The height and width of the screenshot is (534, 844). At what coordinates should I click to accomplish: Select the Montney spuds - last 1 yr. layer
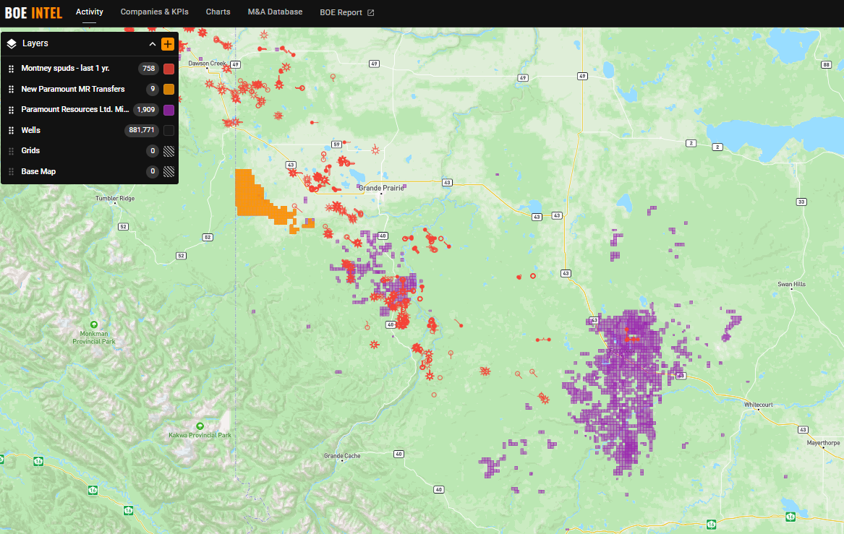[x=65, y=69]
